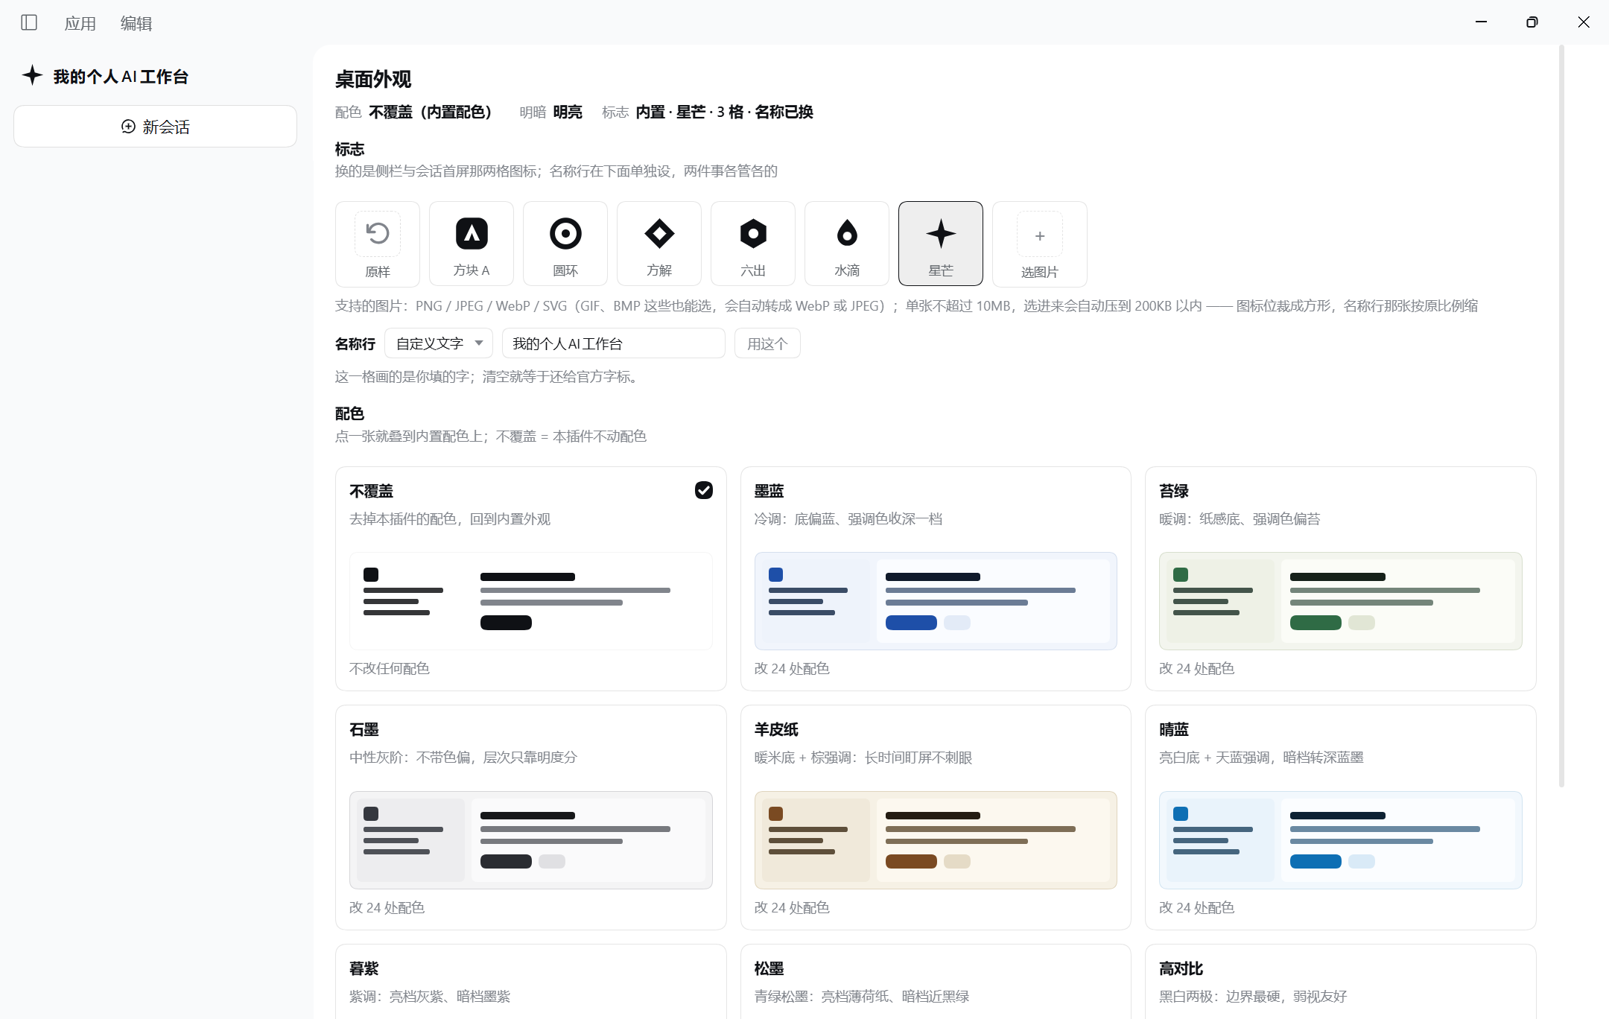Image resolution: width=1609 pixels, height=1019 pixels.
Task: Click the 明亮 status value
Action: [568, 112]
